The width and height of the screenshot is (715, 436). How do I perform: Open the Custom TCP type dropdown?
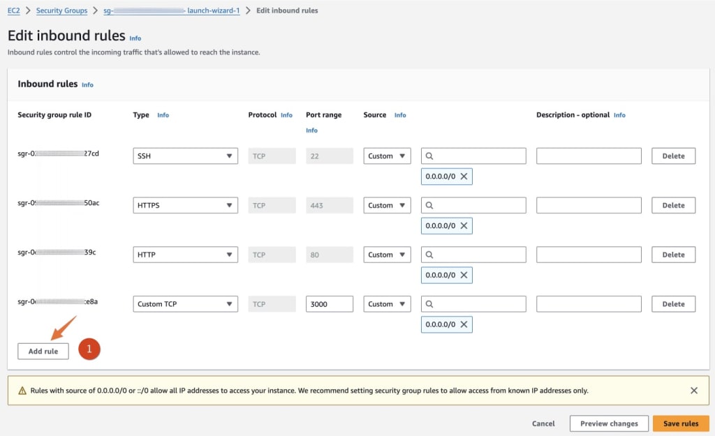point(184,303)
